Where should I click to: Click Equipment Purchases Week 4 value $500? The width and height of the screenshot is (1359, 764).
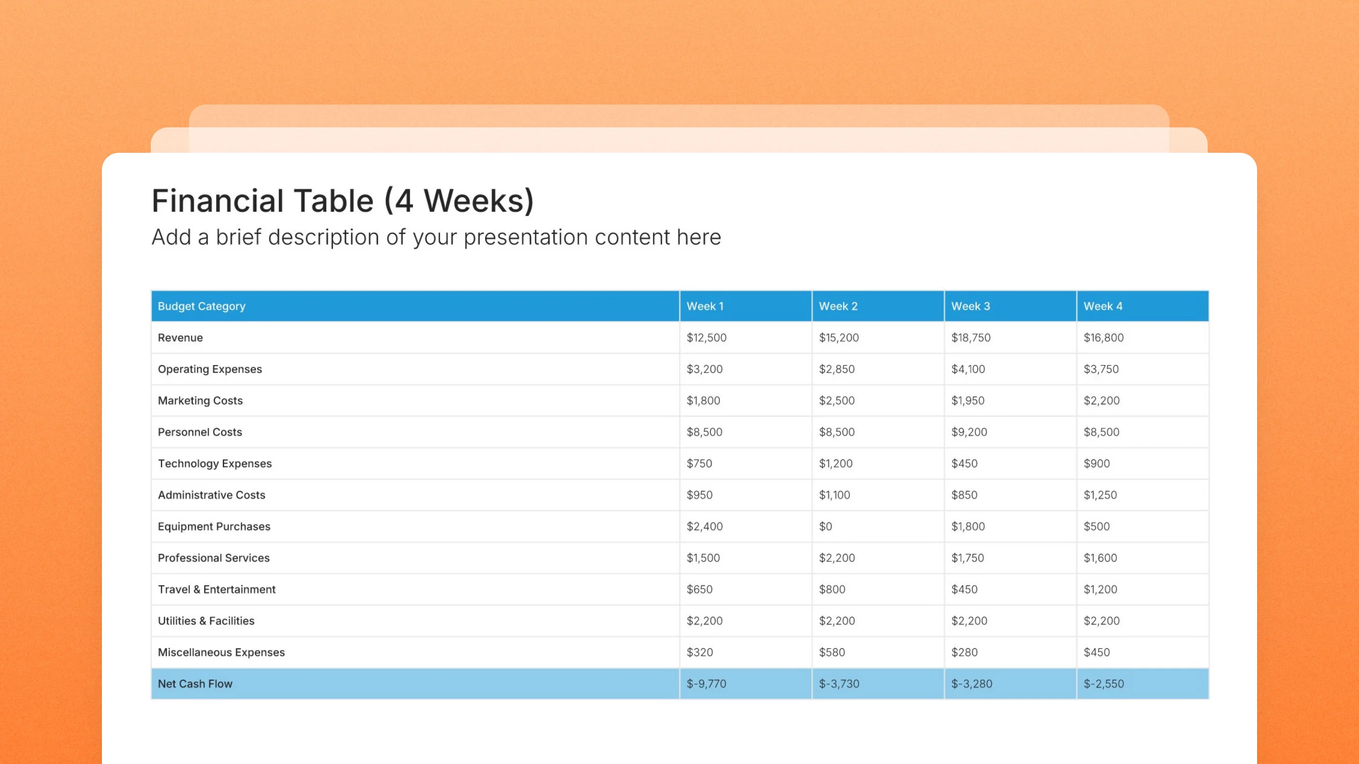(x=1097, y=526)
